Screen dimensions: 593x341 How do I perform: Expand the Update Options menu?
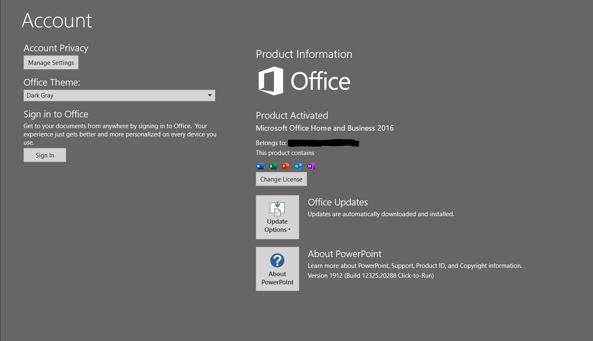click(277, 217)
